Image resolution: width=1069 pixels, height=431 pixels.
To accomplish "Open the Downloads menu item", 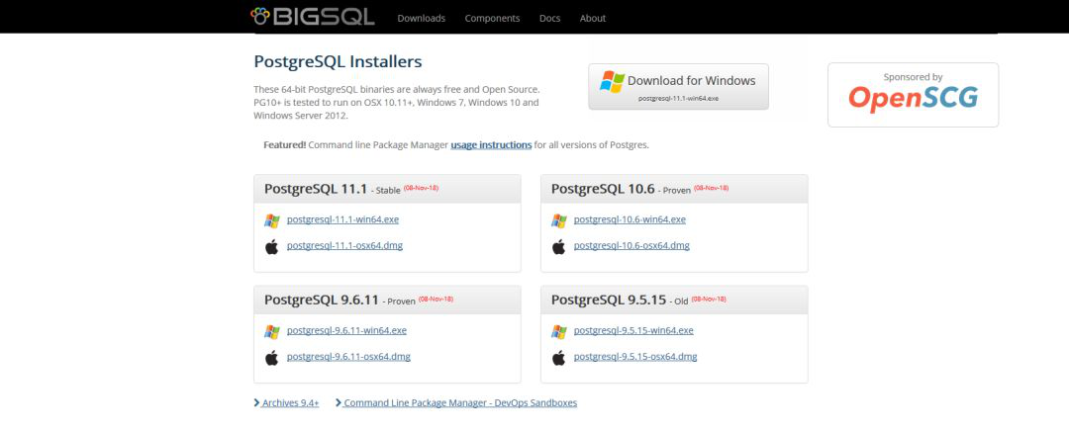I will click(x=421, y=18).
